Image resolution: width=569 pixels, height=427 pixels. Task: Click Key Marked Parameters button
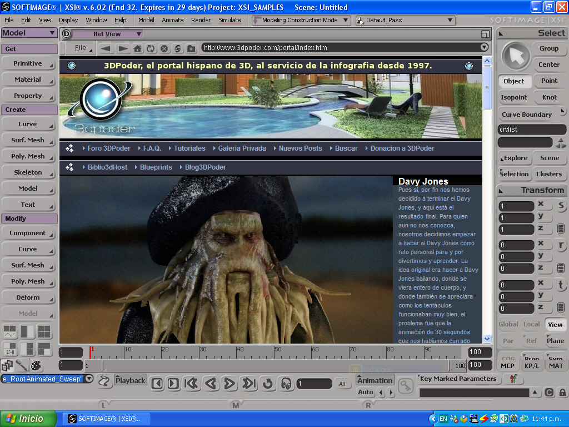click(458, 379)
